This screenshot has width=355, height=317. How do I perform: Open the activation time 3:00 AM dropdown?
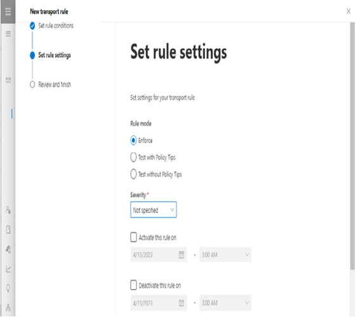(225, 255)
